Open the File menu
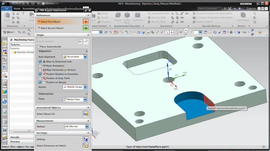Viewport: 270px width, 151px height. 6,8
